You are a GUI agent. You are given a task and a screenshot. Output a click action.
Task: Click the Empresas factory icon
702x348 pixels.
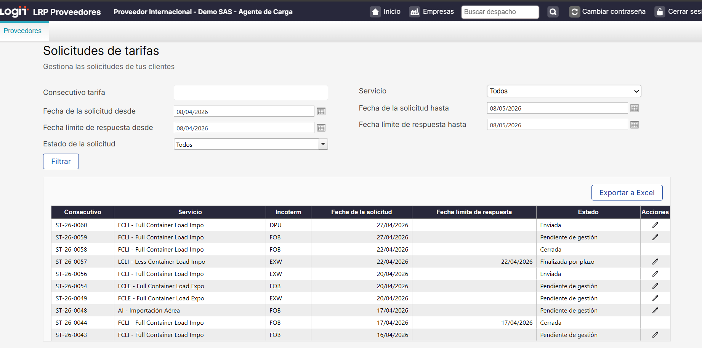pos(414,12)
